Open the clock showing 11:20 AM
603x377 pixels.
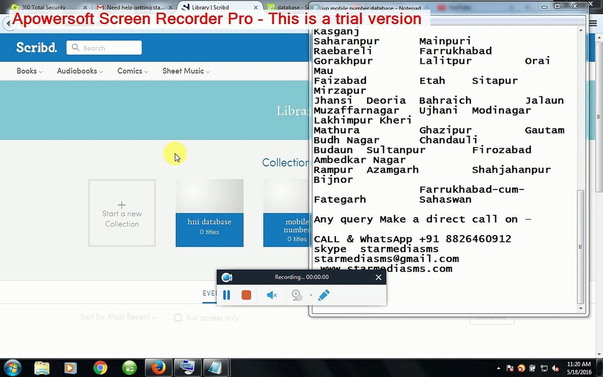(x=579, y=368)
